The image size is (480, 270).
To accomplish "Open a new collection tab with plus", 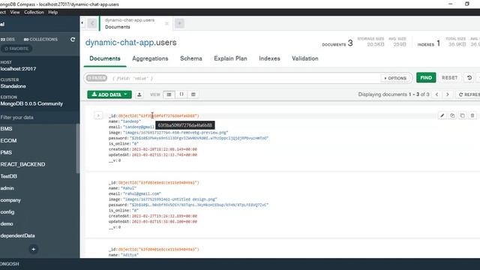I will (179, 23).
